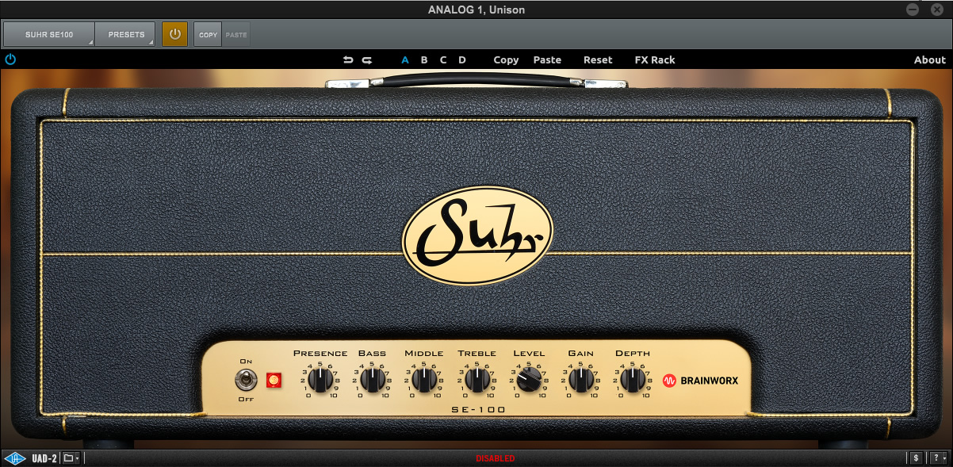Adjust the Depth knob
This screenshot has width=953, height=467.
coord(633,381)
